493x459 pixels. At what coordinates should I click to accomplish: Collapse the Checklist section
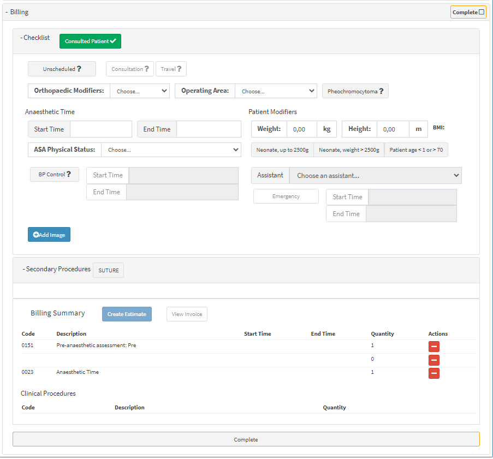(x=35, y=38)
